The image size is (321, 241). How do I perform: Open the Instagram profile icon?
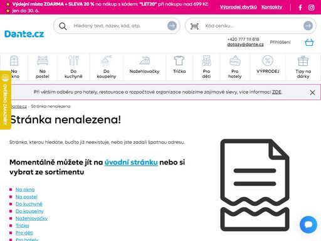point(311,8)
